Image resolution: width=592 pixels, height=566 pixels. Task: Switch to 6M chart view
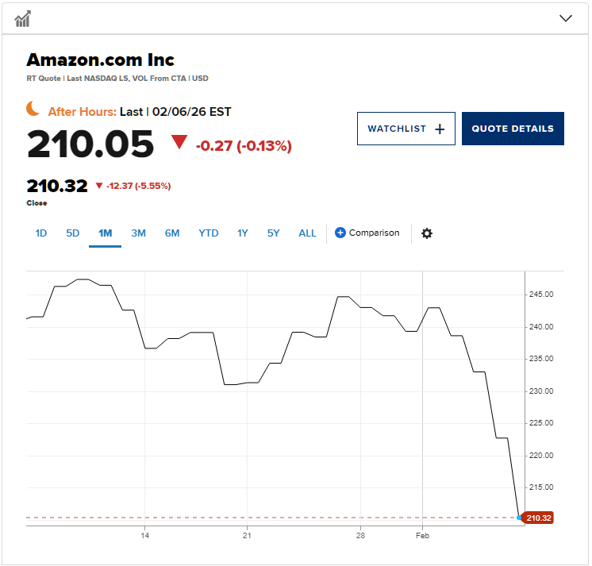click(x=172, y=233)
